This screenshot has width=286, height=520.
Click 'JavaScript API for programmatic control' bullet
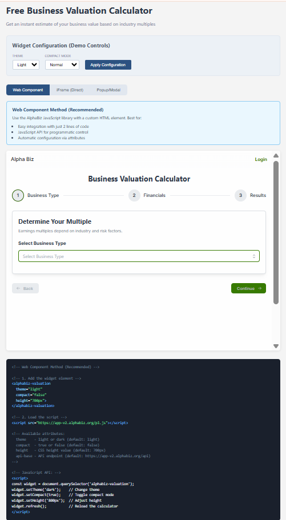tap(53, 132)
